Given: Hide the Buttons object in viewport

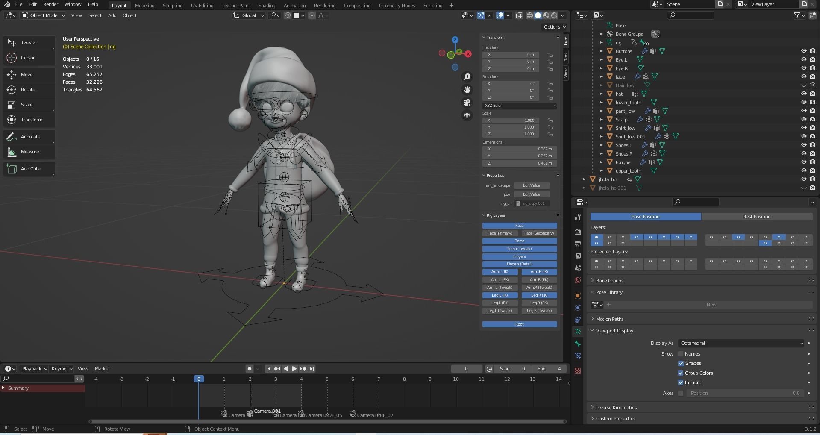Looking at the screenshot, I should (804, 51).
